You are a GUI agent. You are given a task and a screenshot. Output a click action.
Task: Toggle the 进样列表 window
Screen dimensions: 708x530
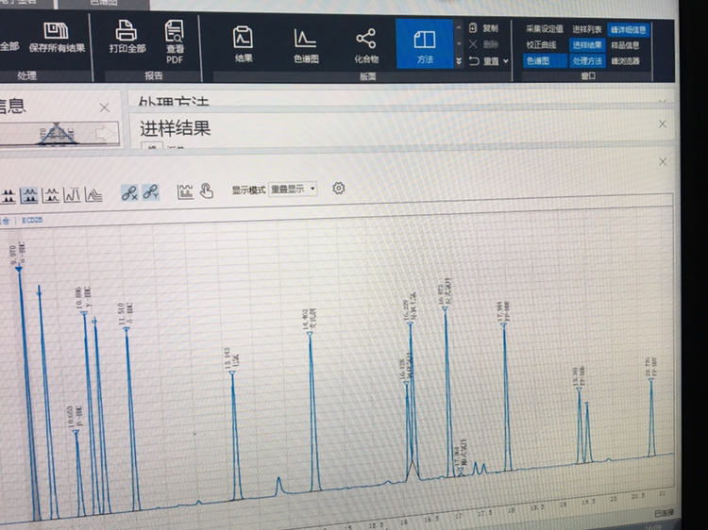pos(587,29)
